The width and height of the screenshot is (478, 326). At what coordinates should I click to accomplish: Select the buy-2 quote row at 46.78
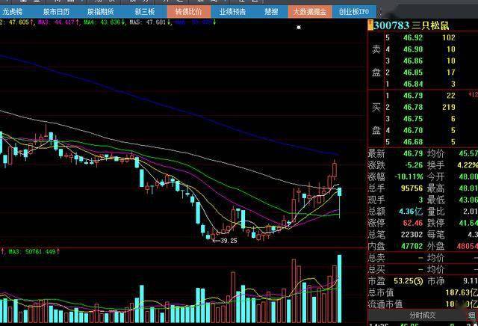(422, 107)
